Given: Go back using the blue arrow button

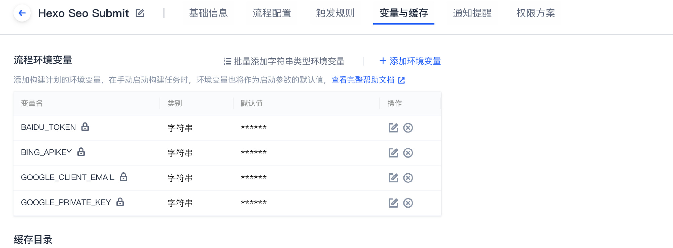Looking at the screenshot, I should [x=22, y=13].
